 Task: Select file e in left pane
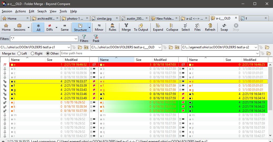pyautogui.click(x=50, y=81)
